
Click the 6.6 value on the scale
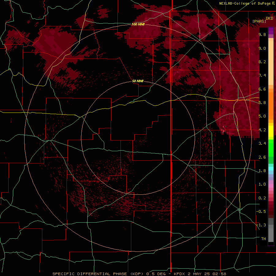(262, 89)
